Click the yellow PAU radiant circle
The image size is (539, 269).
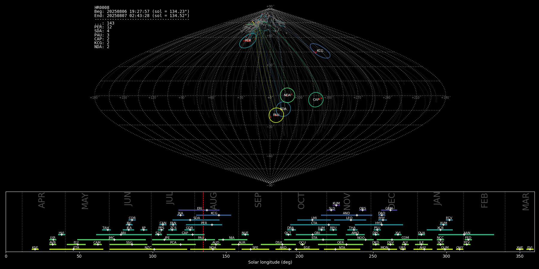click(276, 115)
